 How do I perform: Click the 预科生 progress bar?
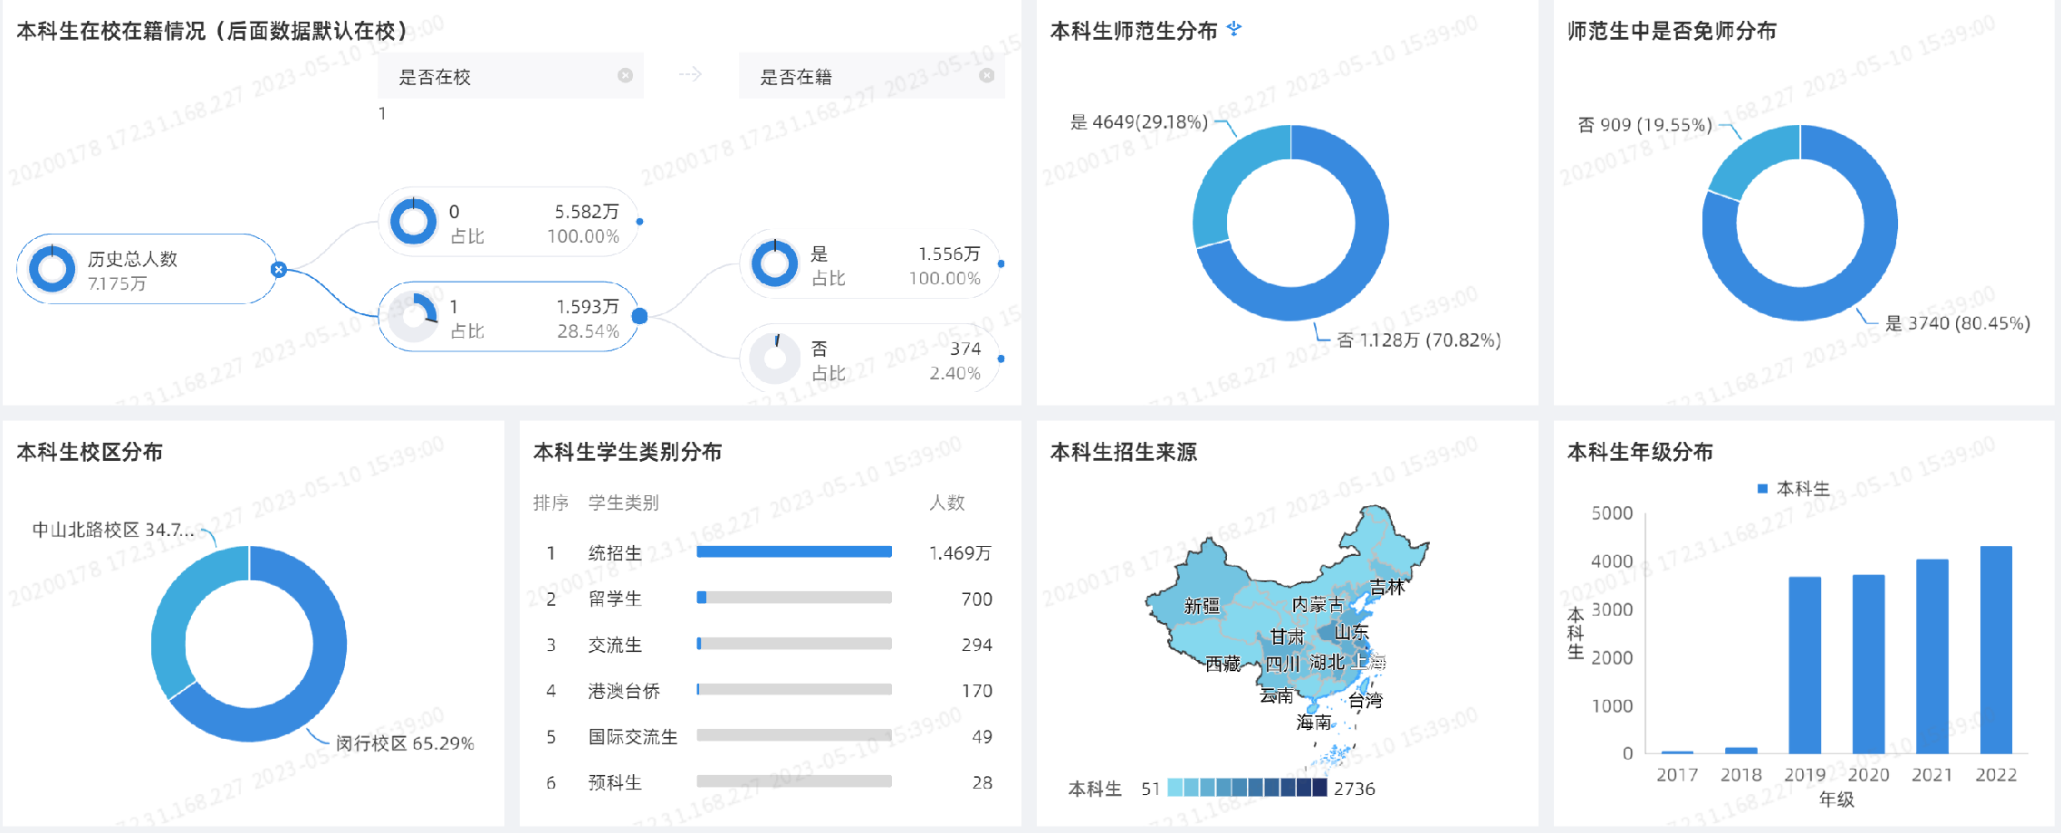794,781
